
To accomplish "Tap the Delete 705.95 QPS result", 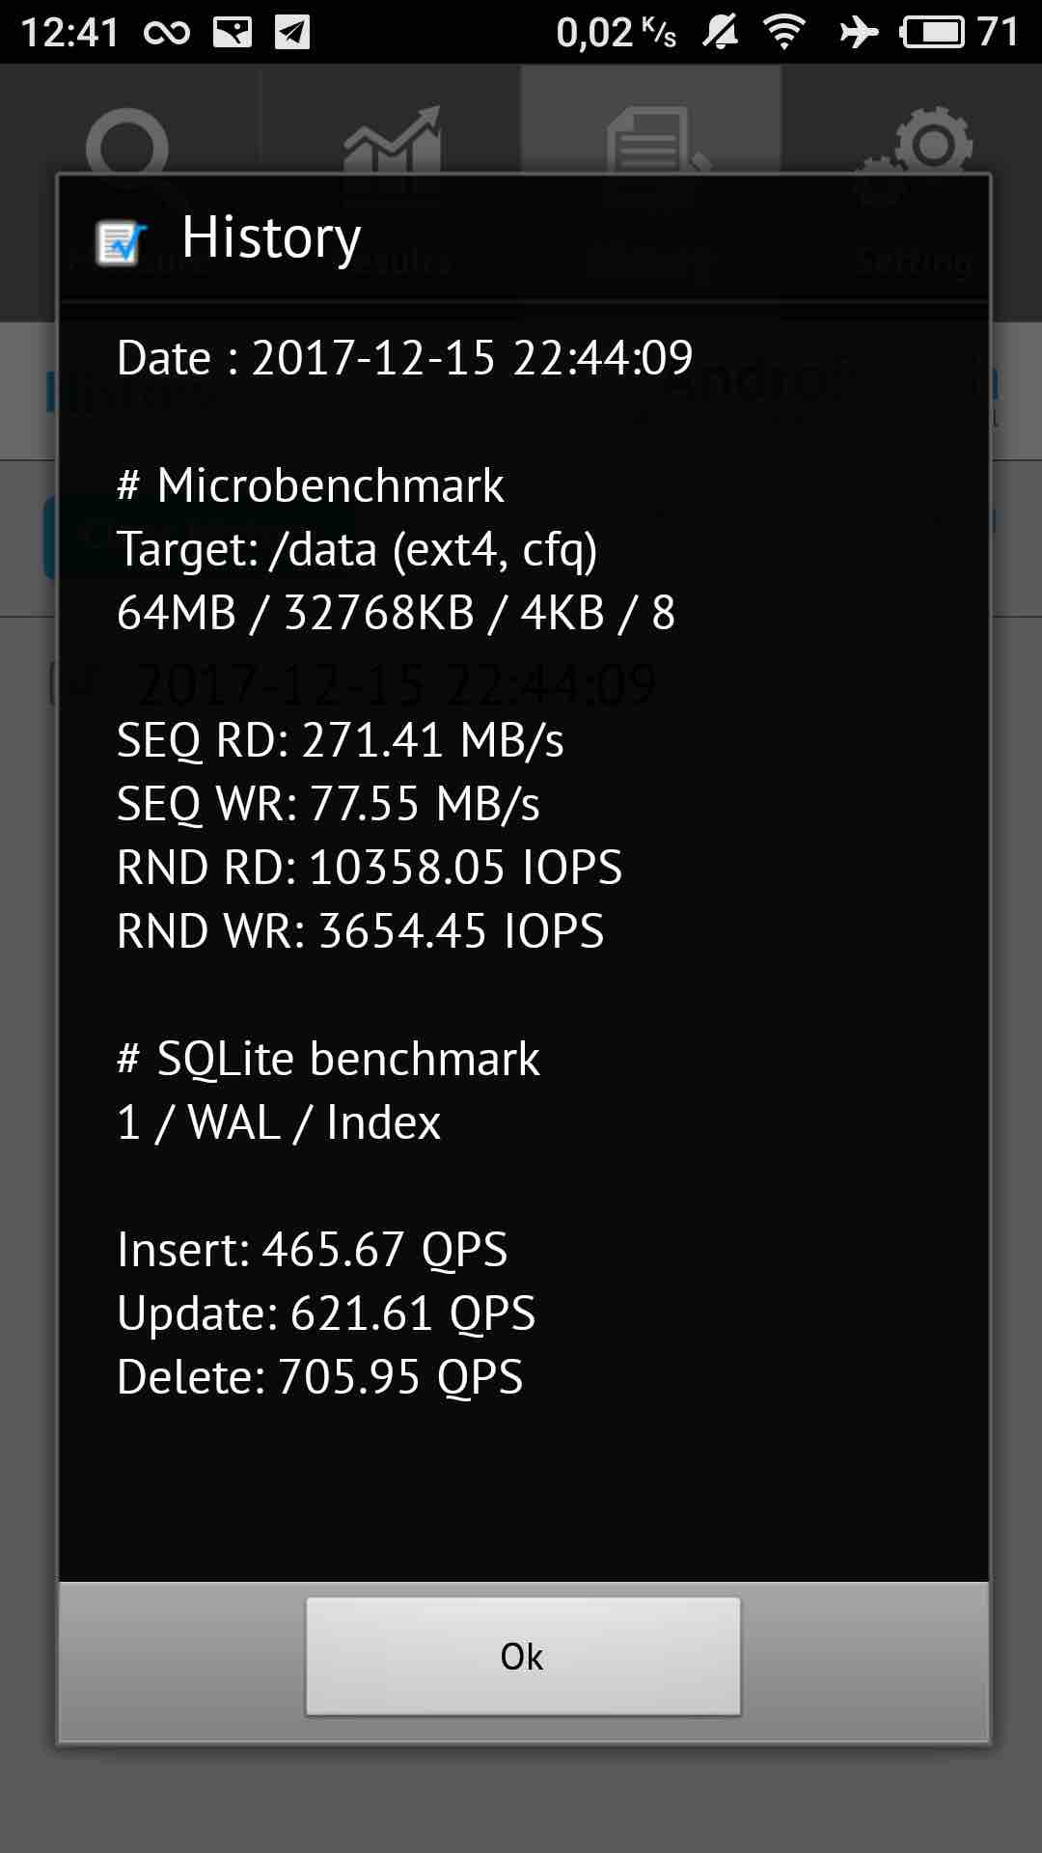I will click(x=319, y=1377).
